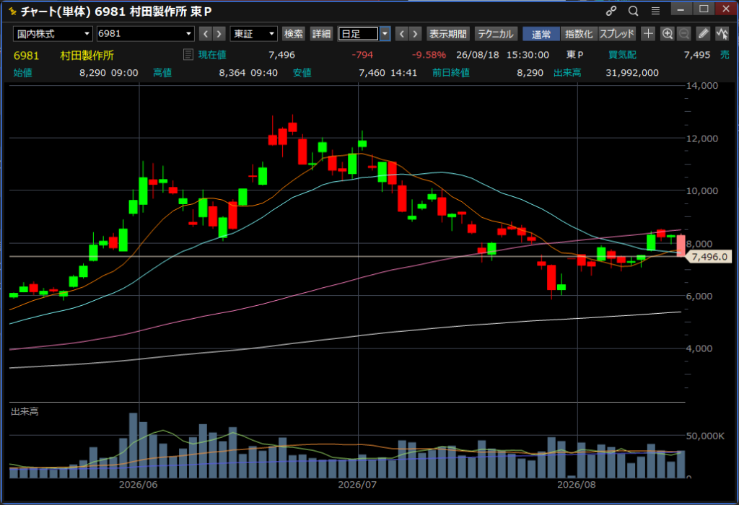Click the 始値 label

pos(22,73)
